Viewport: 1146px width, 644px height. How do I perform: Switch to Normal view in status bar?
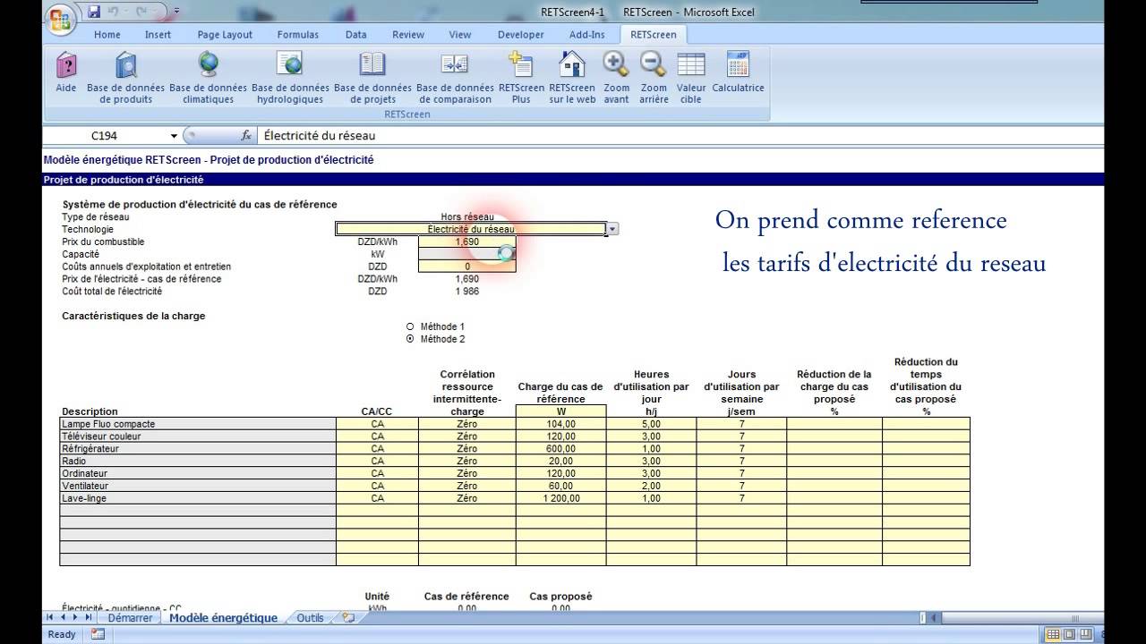(1054, 634)
